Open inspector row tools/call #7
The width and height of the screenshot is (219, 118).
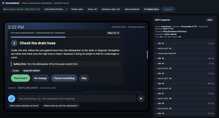click(x=184, y=88)
